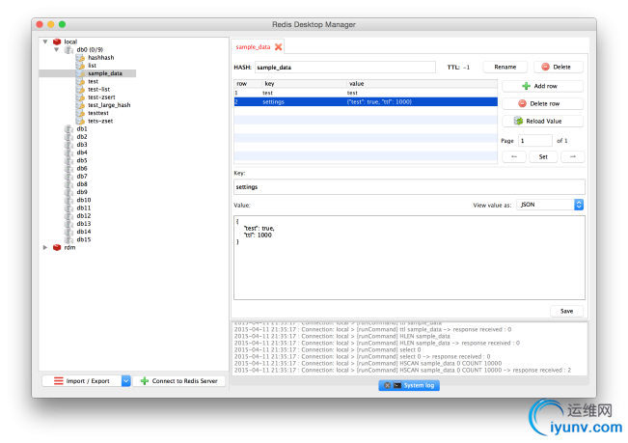This screenshot has height=443, width=628.
Task: Click the Reload Value button
Action: click(542, 121)
